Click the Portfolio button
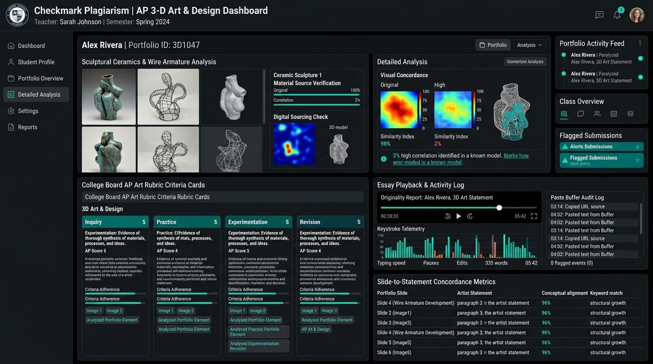The height and width of the screenshot is (364, 653). 493,45
